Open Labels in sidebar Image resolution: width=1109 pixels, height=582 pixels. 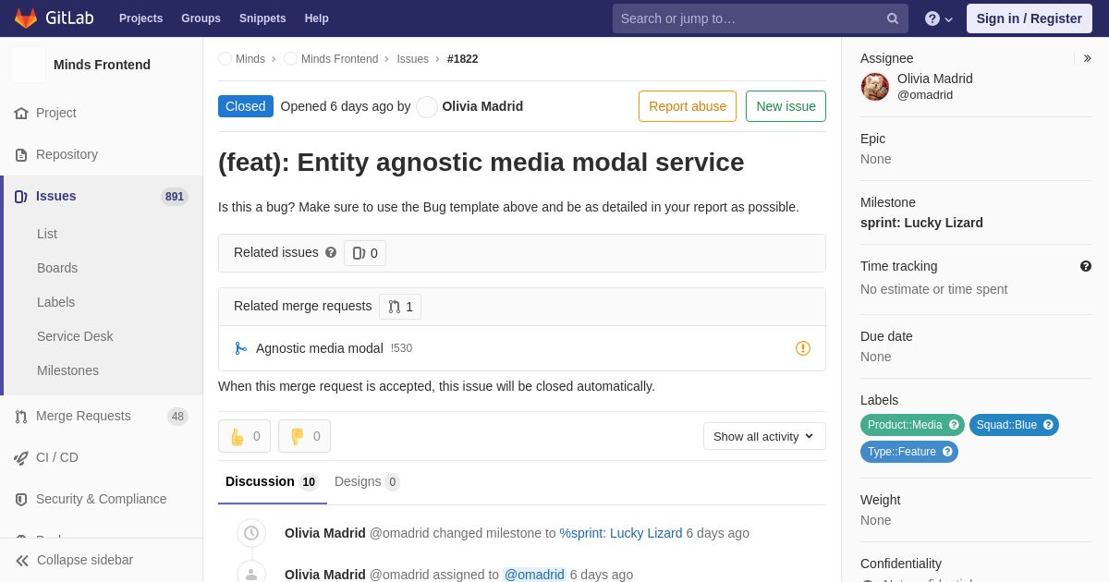(55, 302)
